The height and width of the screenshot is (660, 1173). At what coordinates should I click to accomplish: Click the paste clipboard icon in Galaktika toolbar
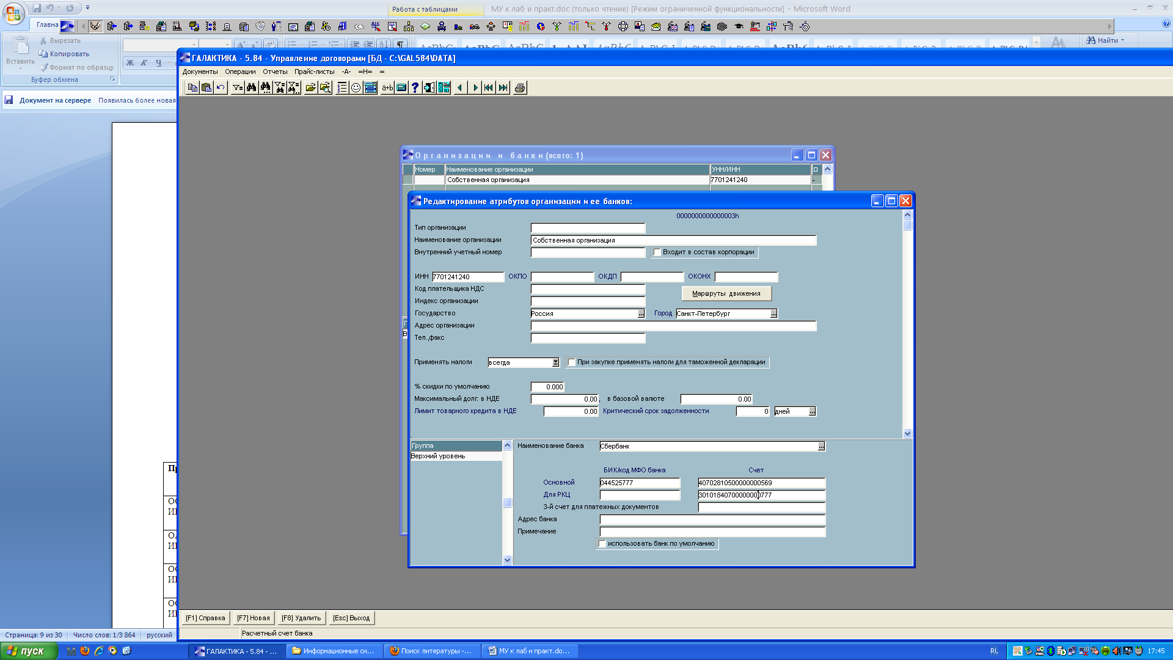pos(206,87)
